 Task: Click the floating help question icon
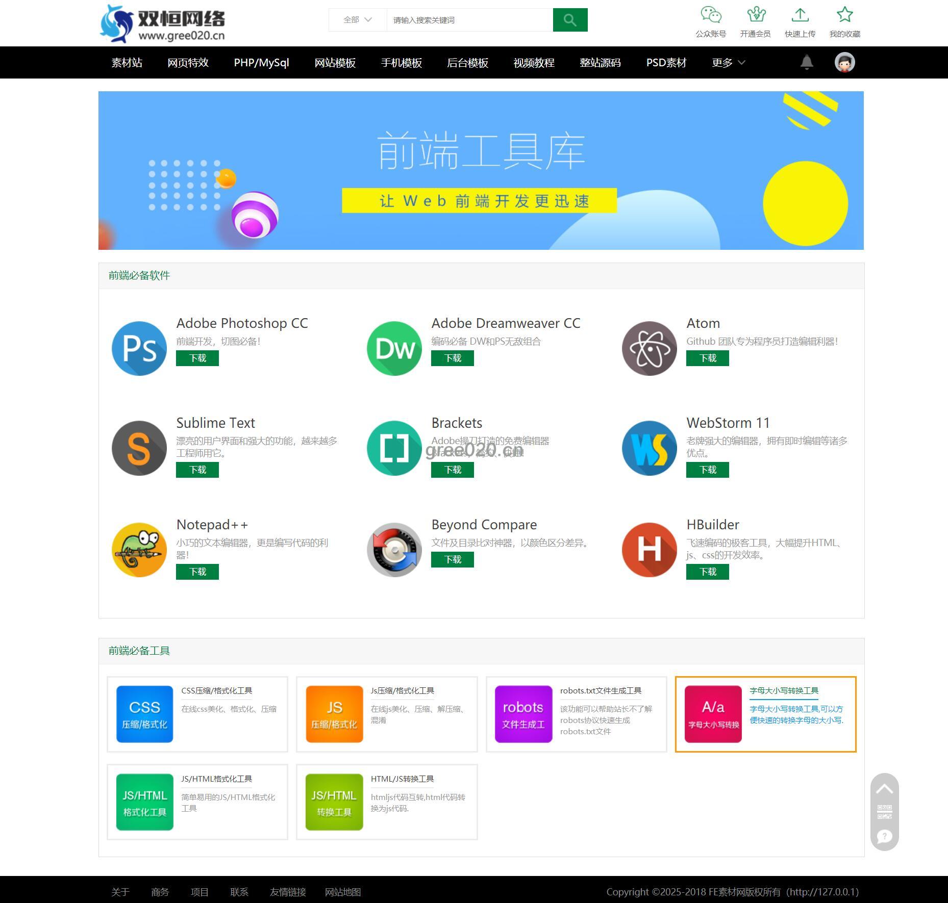(884, 836)
